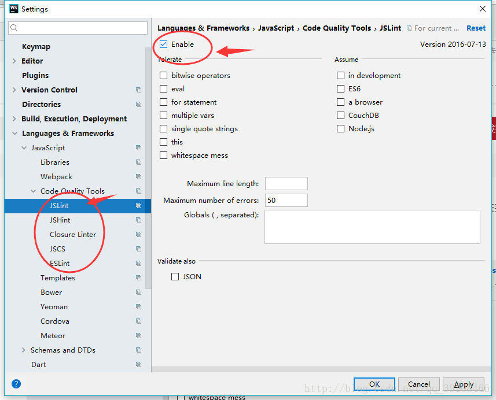The image size is (496, 400).
Task: Click the project-level icon beside Webpack
Action: [138, 177]
